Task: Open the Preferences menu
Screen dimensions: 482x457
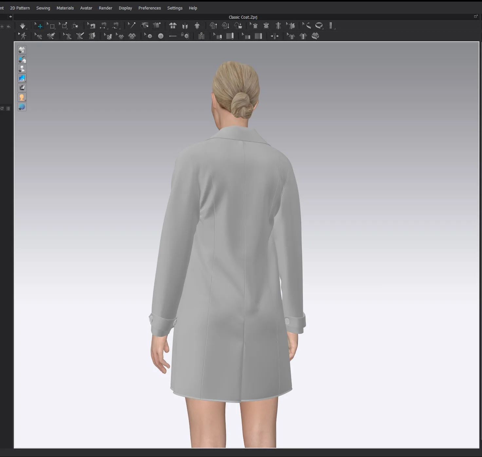Action: click(x=150, y=8)
